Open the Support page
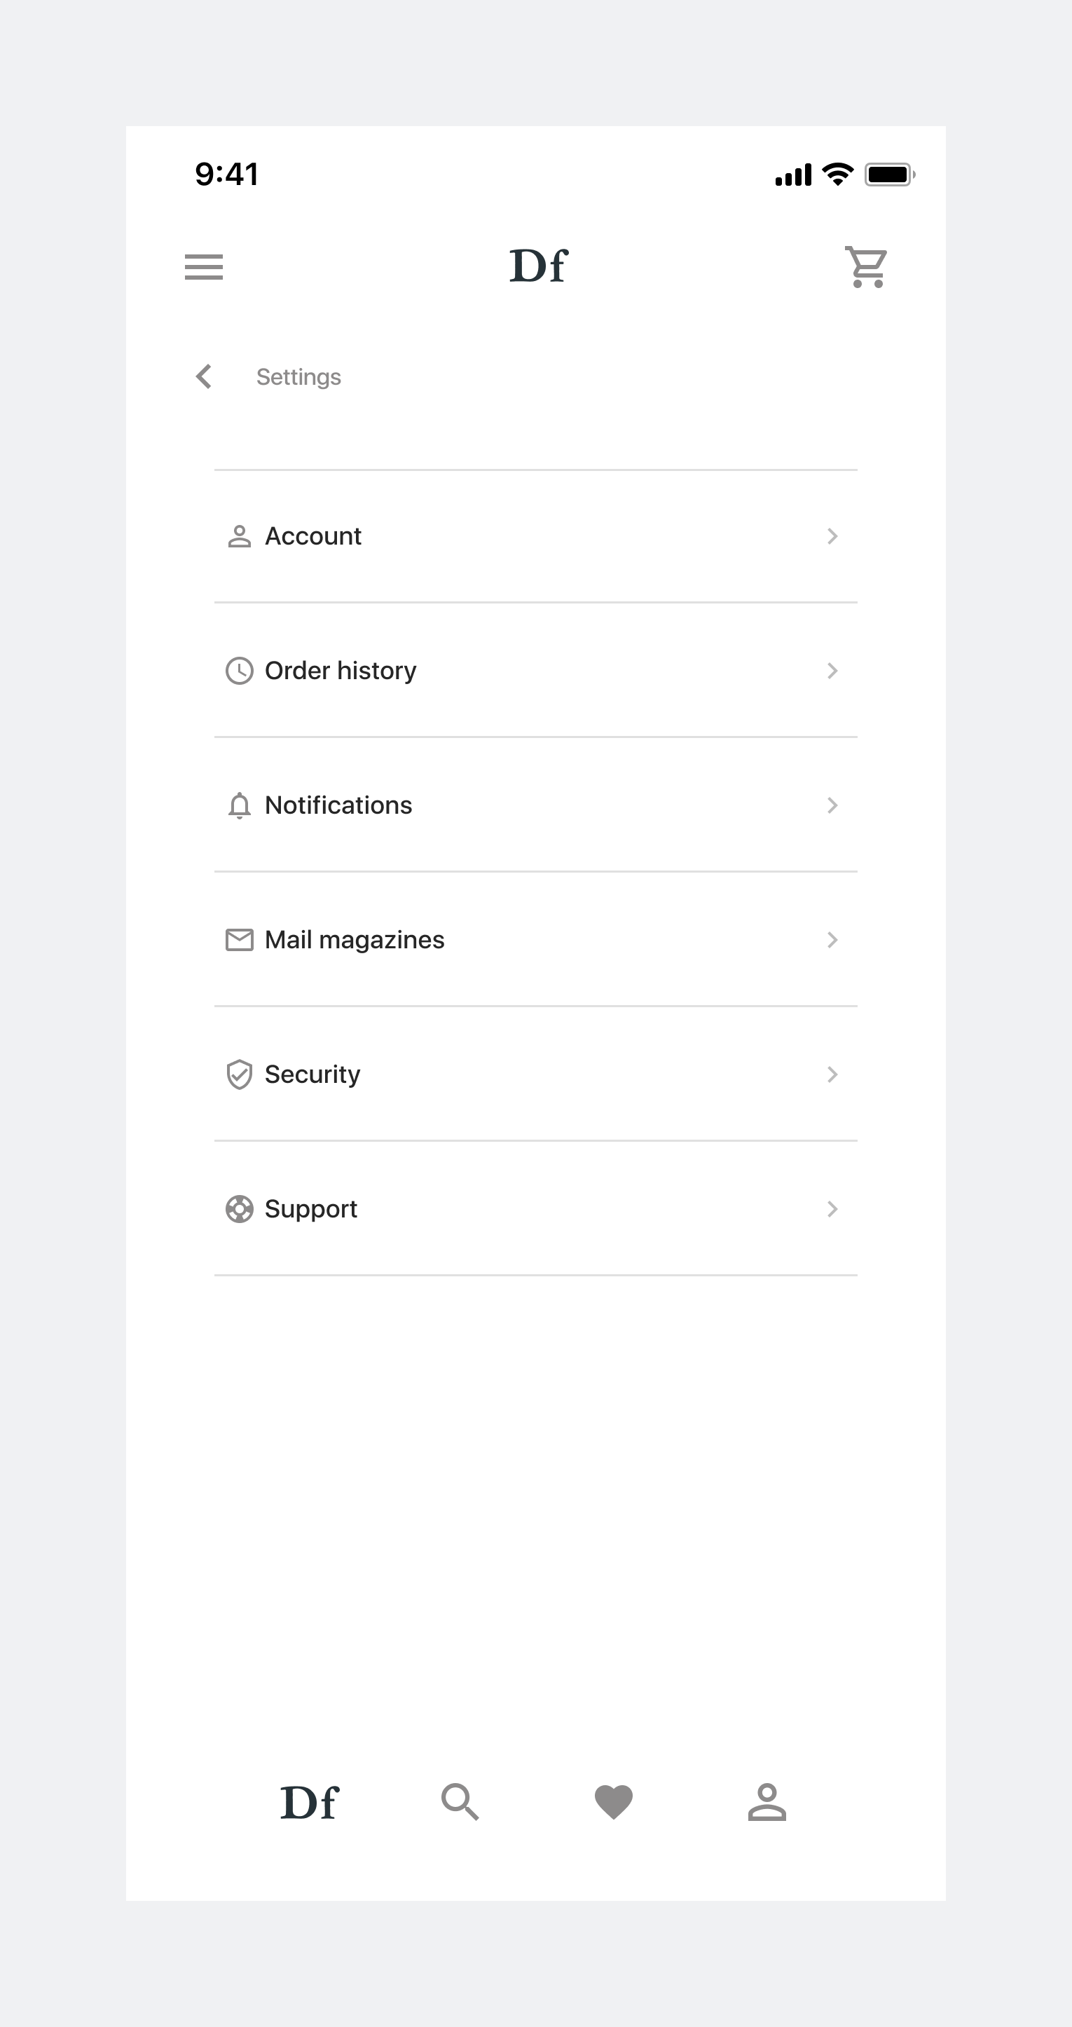The width and height of the screenshot is (1072, 2027). point(535,1208)
